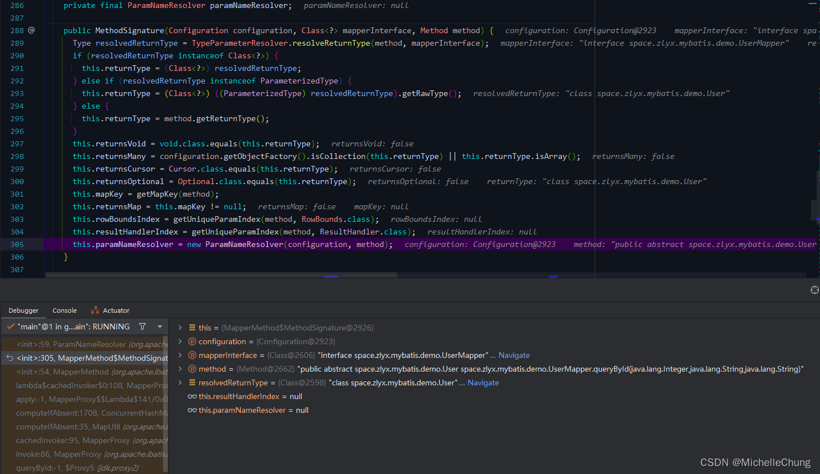Click line number 286 in the gutter

click(x=17, y=5)
